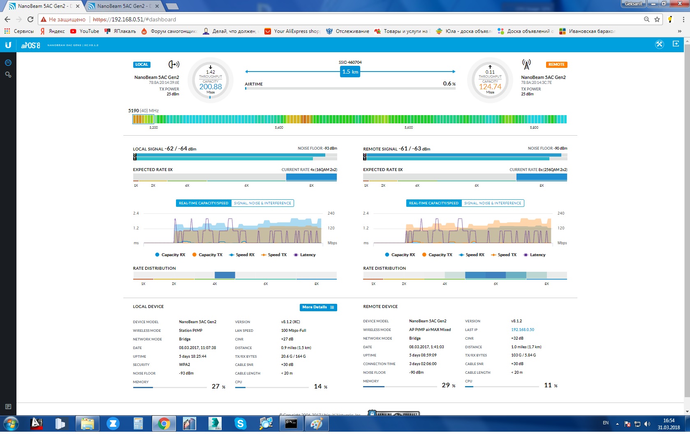Viewport: 690px width, 435px height.
Task: Open the Dashboard gauge icon in sidebar
Action: tap(8, 63)
